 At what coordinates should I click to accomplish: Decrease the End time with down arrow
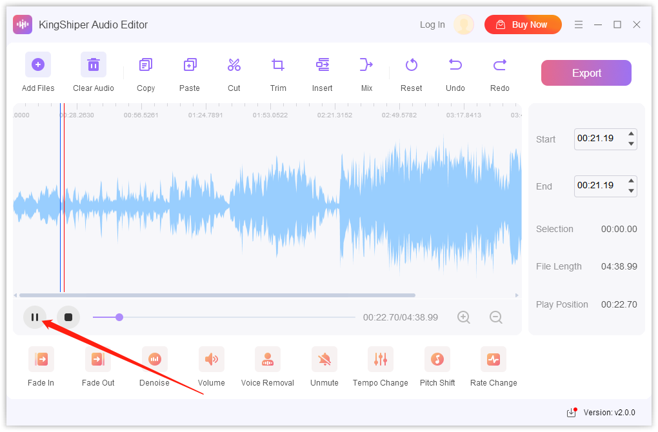(631, 191)
